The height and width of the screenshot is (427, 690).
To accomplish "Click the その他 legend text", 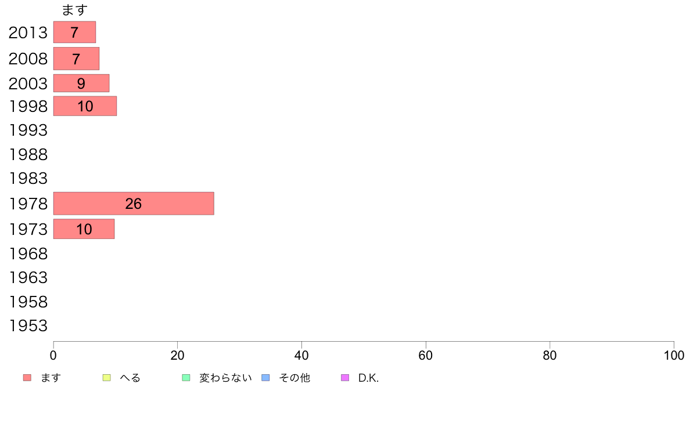I will 294,378.
